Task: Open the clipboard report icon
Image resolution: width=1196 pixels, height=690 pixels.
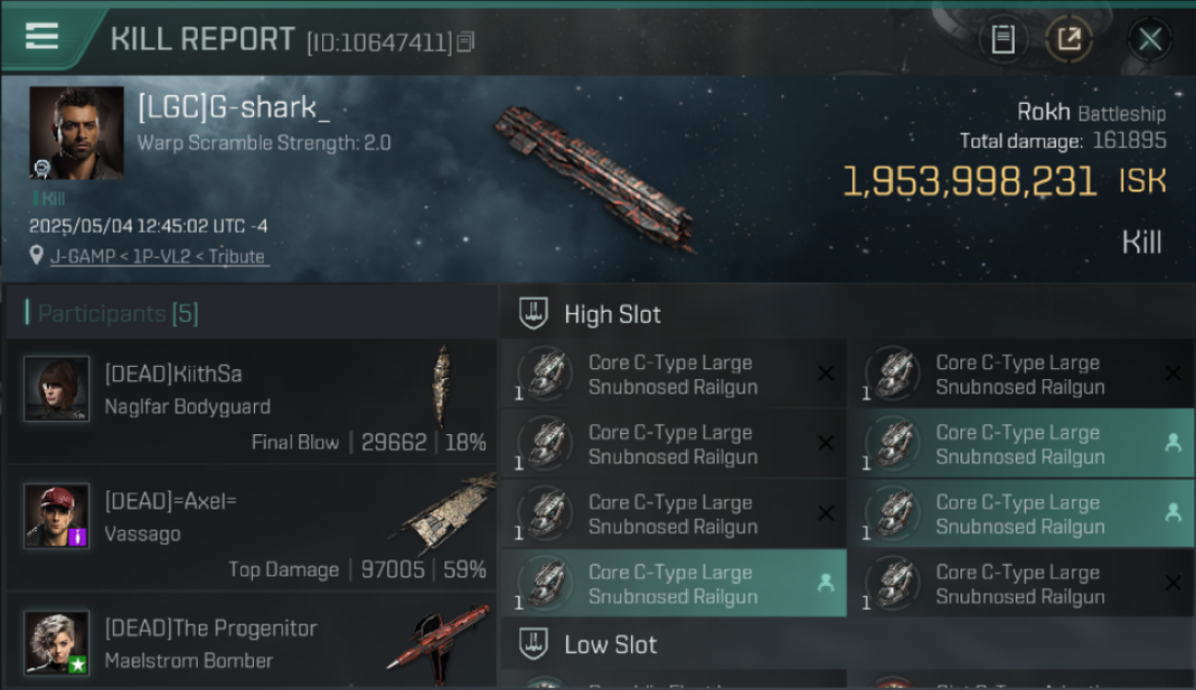Action: [x=1003, y=39]
